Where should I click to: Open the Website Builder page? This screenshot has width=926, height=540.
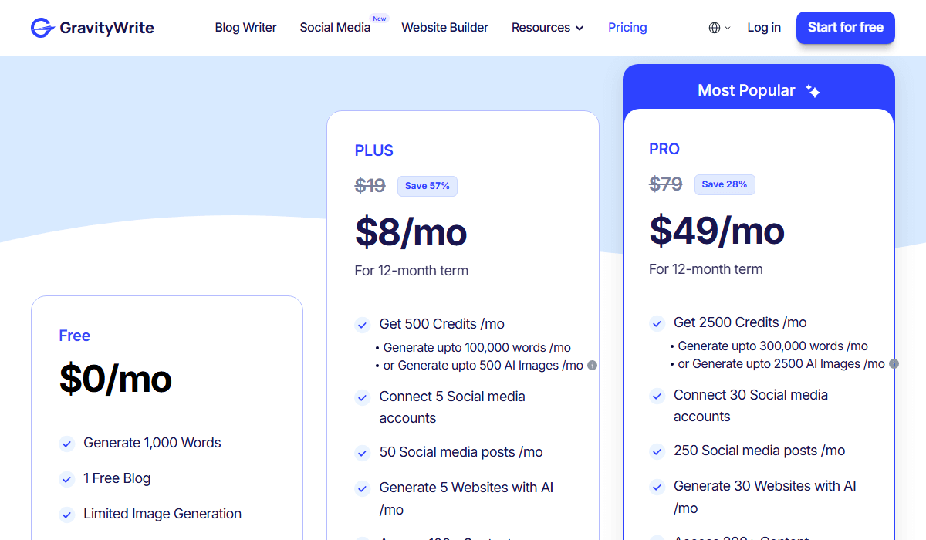(x=444, y=28)
